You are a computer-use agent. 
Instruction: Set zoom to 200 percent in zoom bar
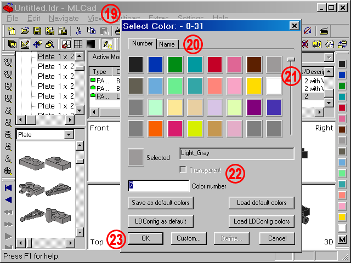pyautogui.click(x=8, y=75)
